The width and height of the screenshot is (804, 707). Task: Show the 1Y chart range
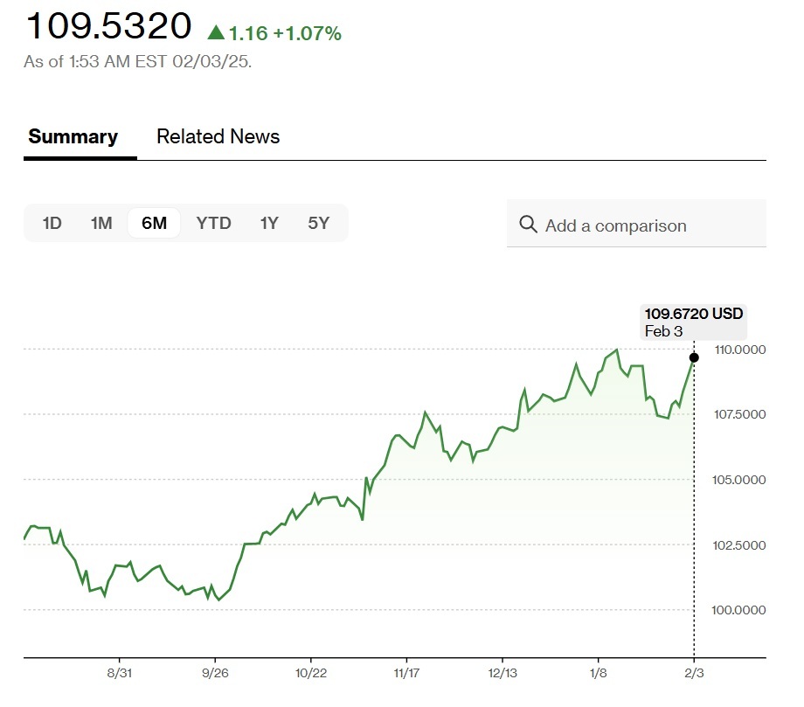coord(269,223)
